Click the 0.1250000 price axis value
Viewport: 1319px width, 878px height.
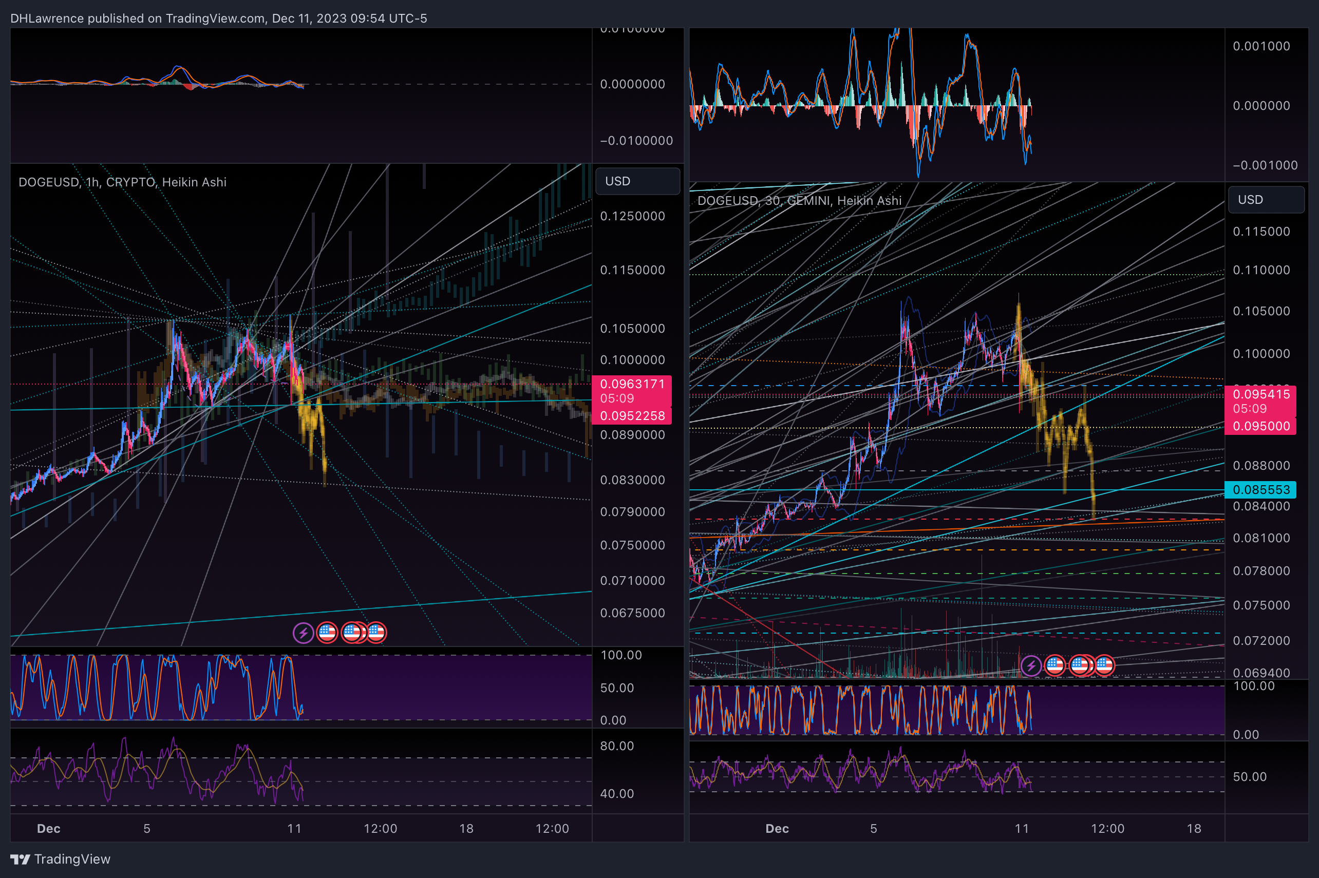632,216
